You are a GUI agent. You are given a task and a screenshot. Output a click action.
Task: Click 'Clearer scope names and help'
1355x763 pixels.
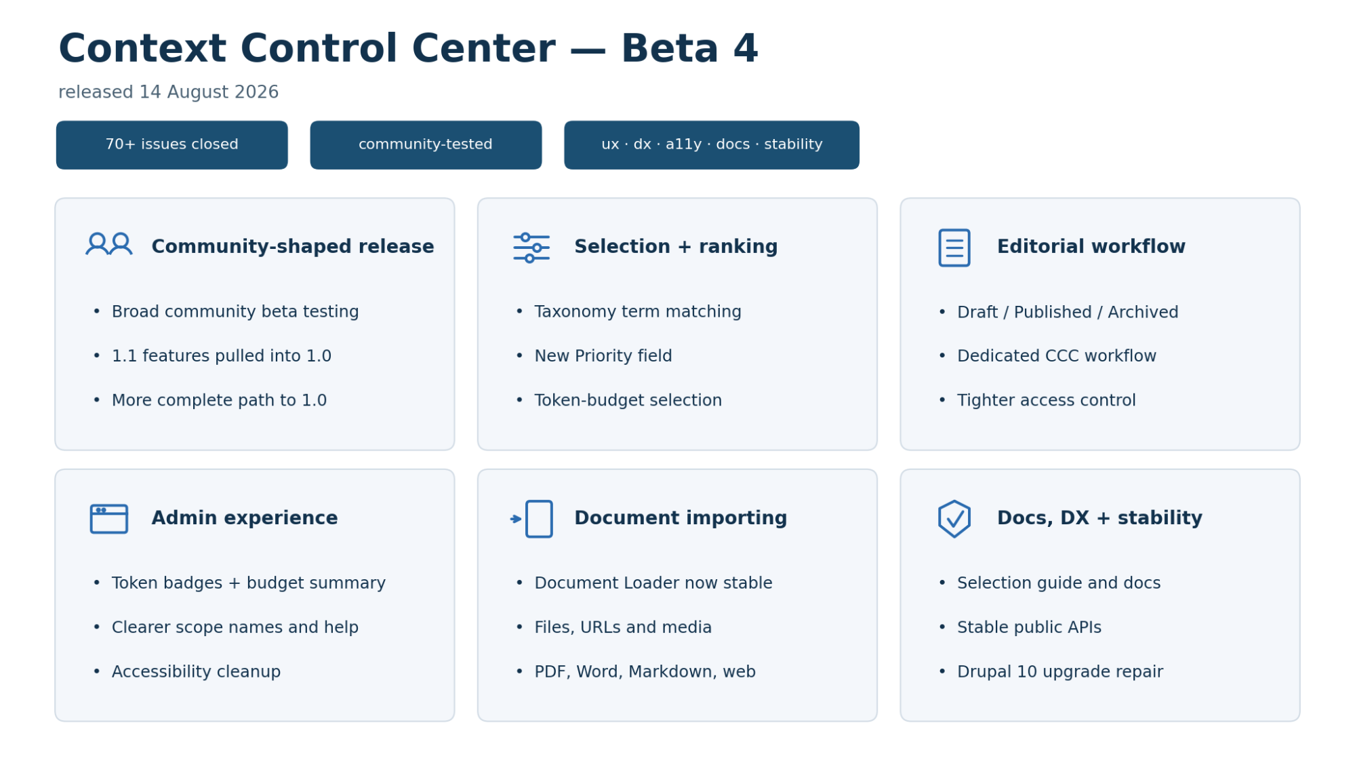click(x=235, y=627)
